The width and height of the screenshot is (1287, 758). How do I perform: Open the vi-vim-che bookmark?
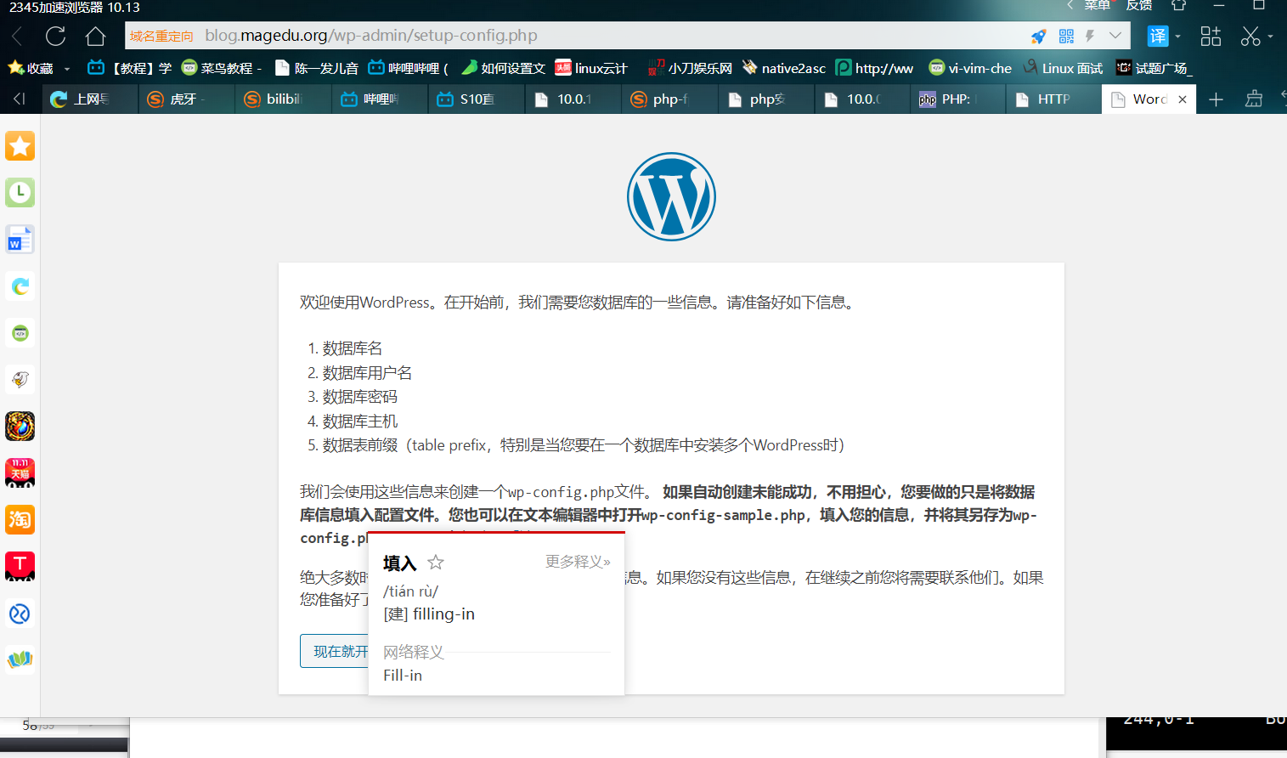pyautogui.click(x=970, y=68)
